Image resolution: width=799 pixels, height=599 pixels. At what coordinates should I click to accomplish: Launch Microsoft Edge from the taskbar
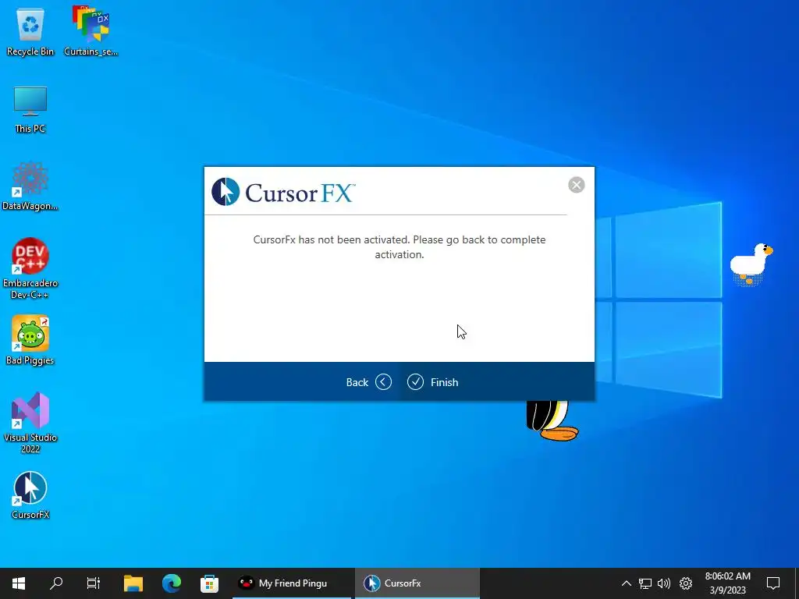[172, 583]
